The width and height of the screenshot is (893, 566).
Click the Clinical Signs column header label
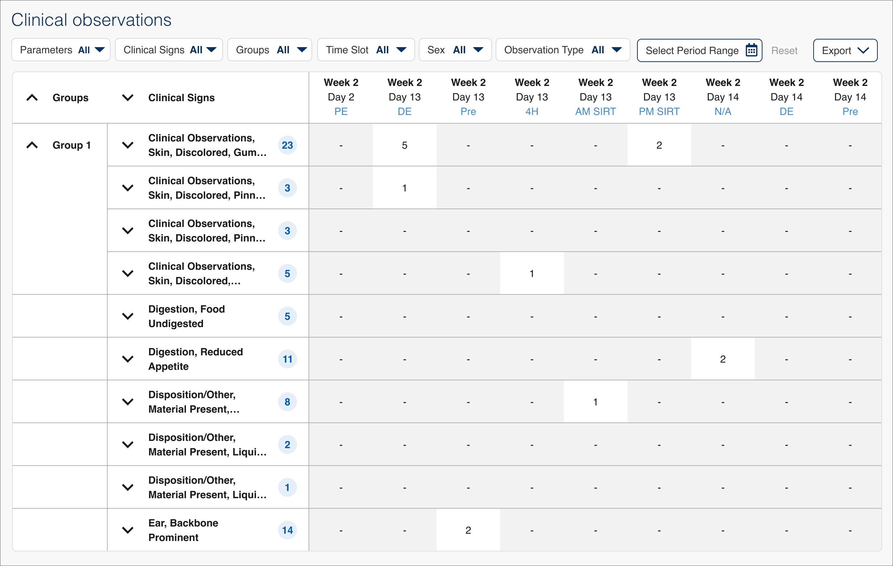coord(181,98)
